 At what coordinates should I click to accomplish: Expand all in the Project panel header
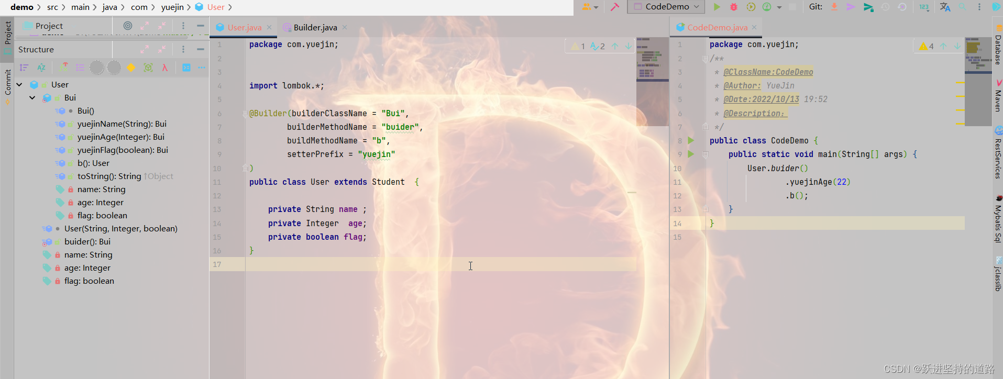coord(145,26)
